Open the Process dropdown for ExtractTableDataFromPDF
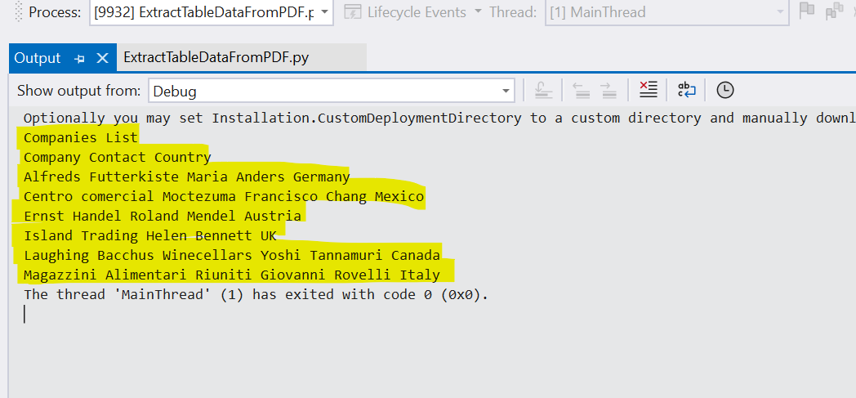 click(212, 12)
